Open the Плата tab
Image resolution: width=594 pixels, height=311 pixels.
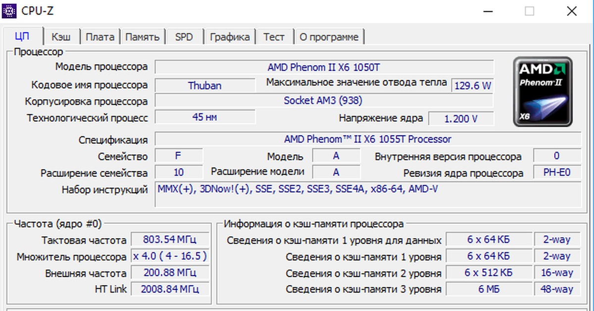coord(99,37)
